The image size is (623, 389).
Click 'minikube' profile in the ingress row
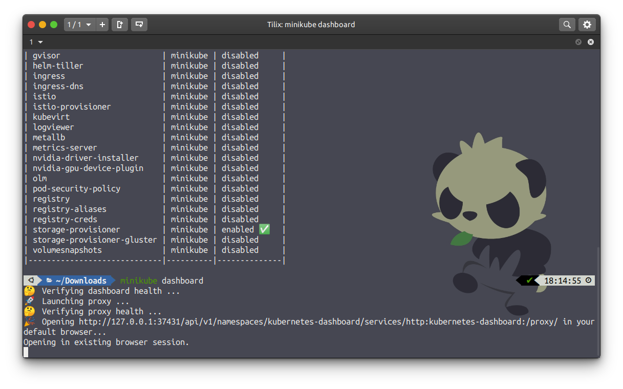pyautogui.click(x=189, y=76)
